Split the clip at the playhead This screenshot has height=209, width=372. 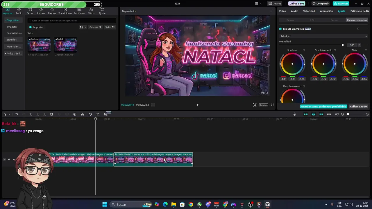(31, 114)
